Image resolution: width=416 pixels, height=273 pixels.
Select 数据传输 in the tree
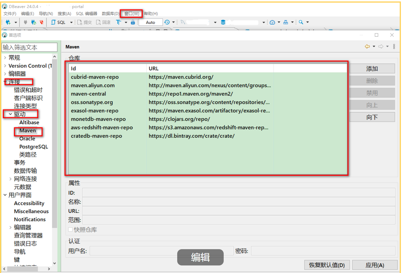[25, 171]
